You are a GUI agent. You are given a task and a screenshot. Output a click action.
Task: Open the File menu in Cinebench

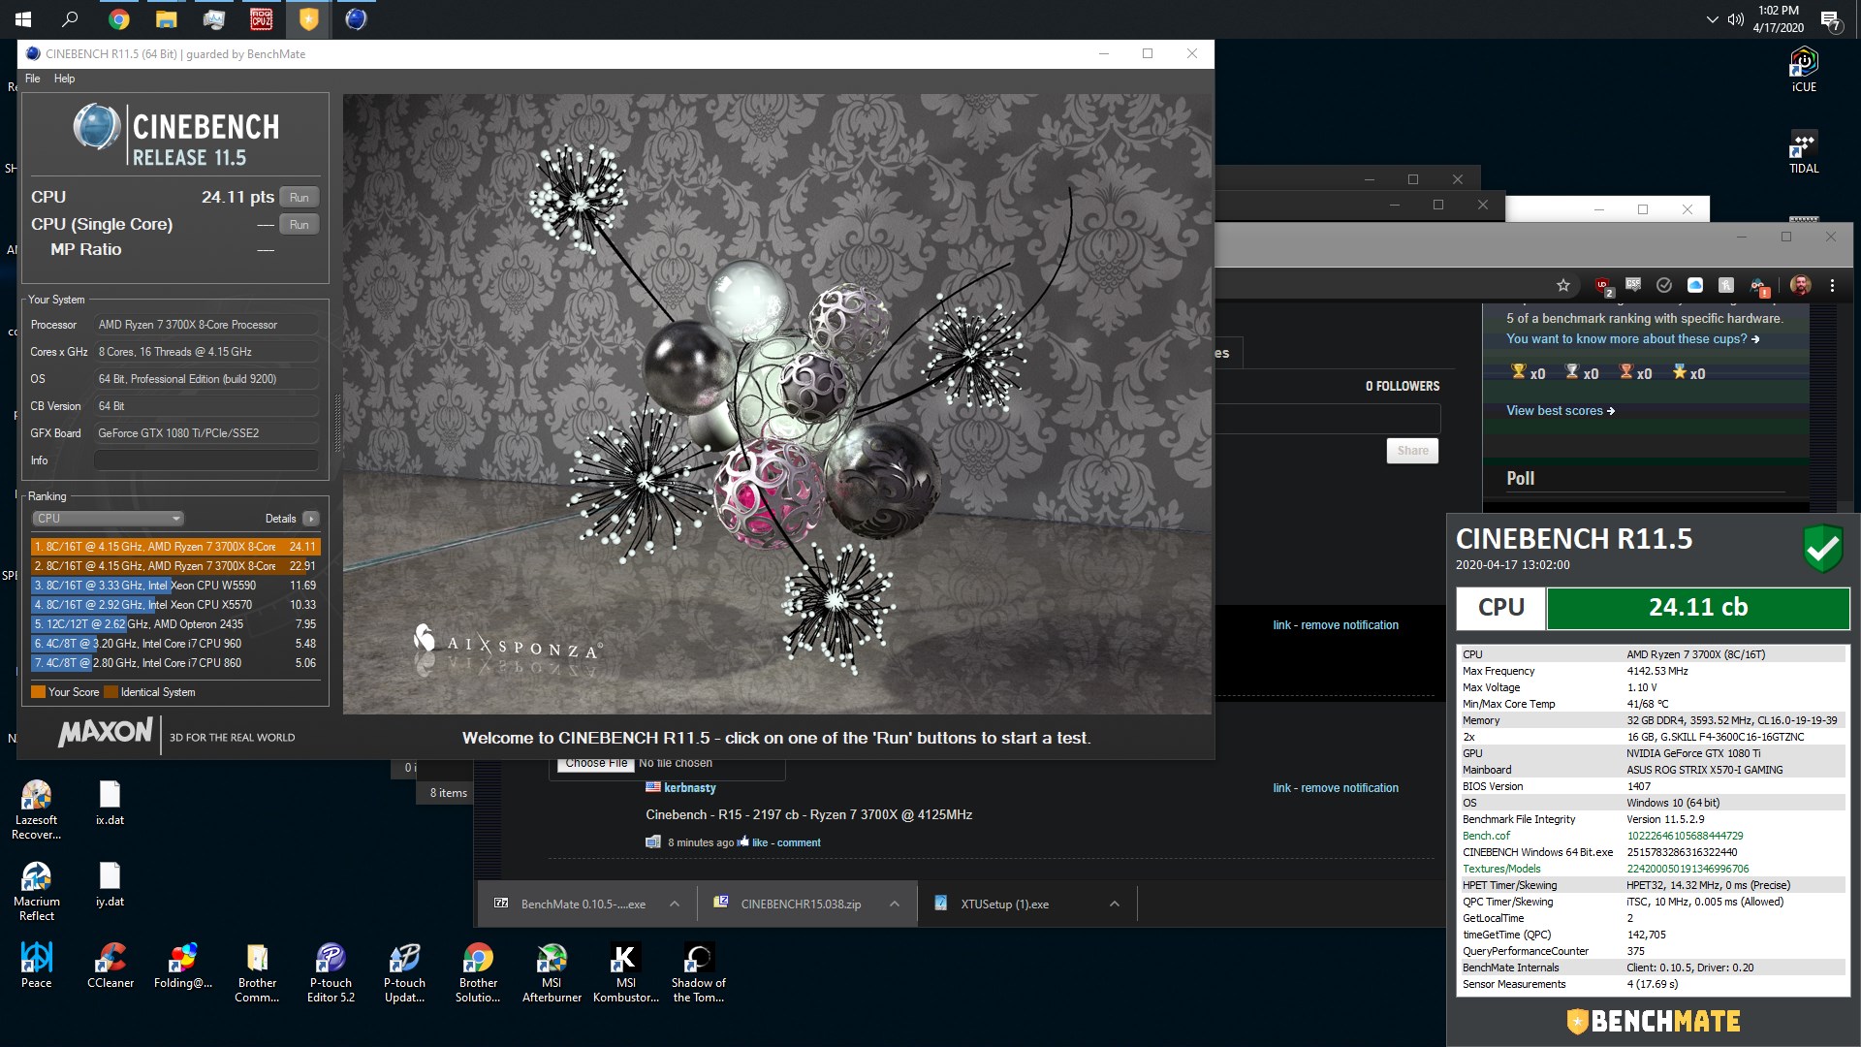[33, 79]
